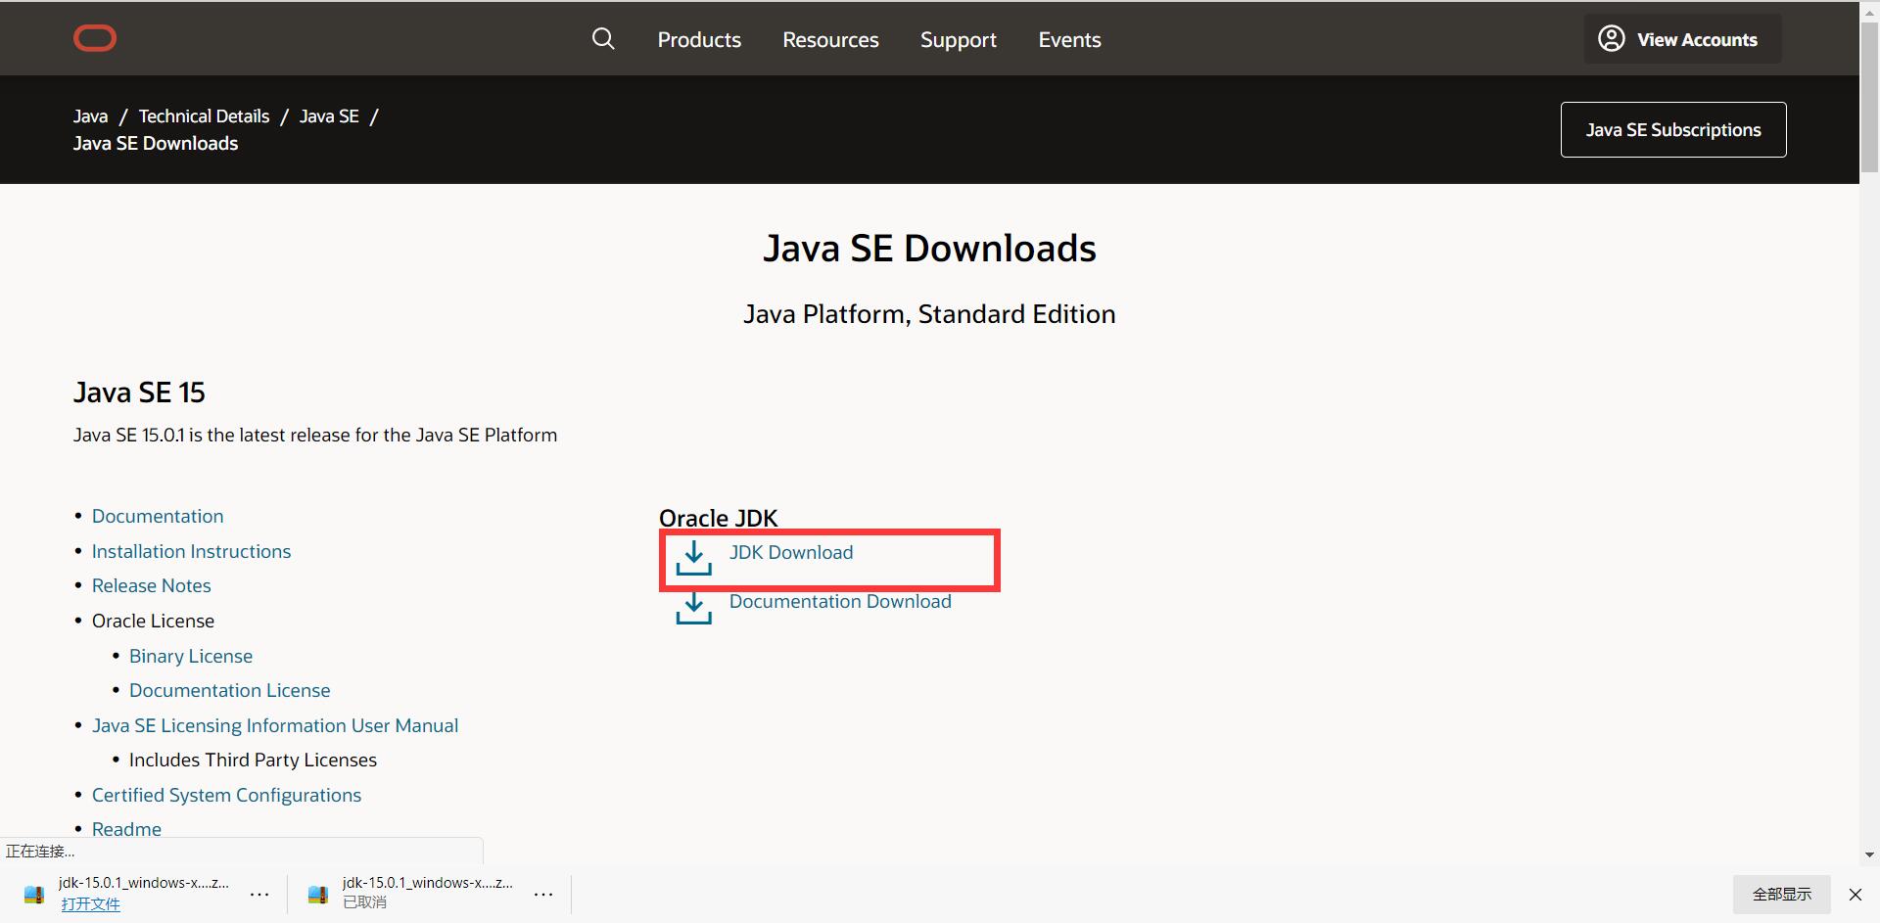The height and width of the screenshot is (923, 1880).
Task: Open the Documentation Download link
Action: [840, 601]
